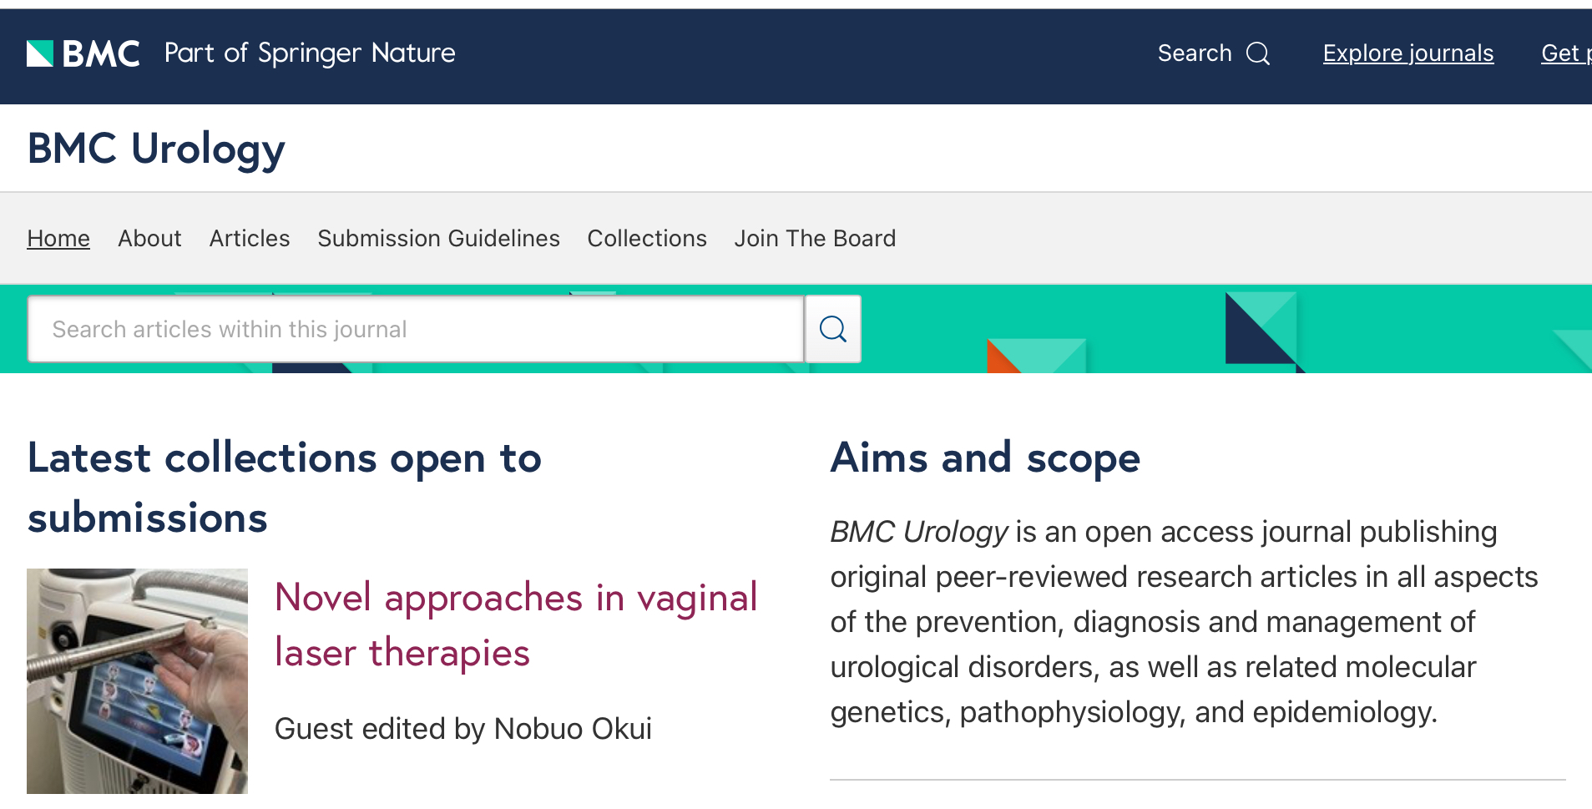Focus the Search articles within this journal field
This screenshot has width=1592, height=809.
[x=415, y=330]
